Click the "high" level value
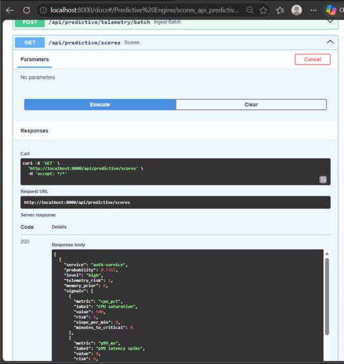The width and height of the screenshot is (344, 364). (94, 275)
